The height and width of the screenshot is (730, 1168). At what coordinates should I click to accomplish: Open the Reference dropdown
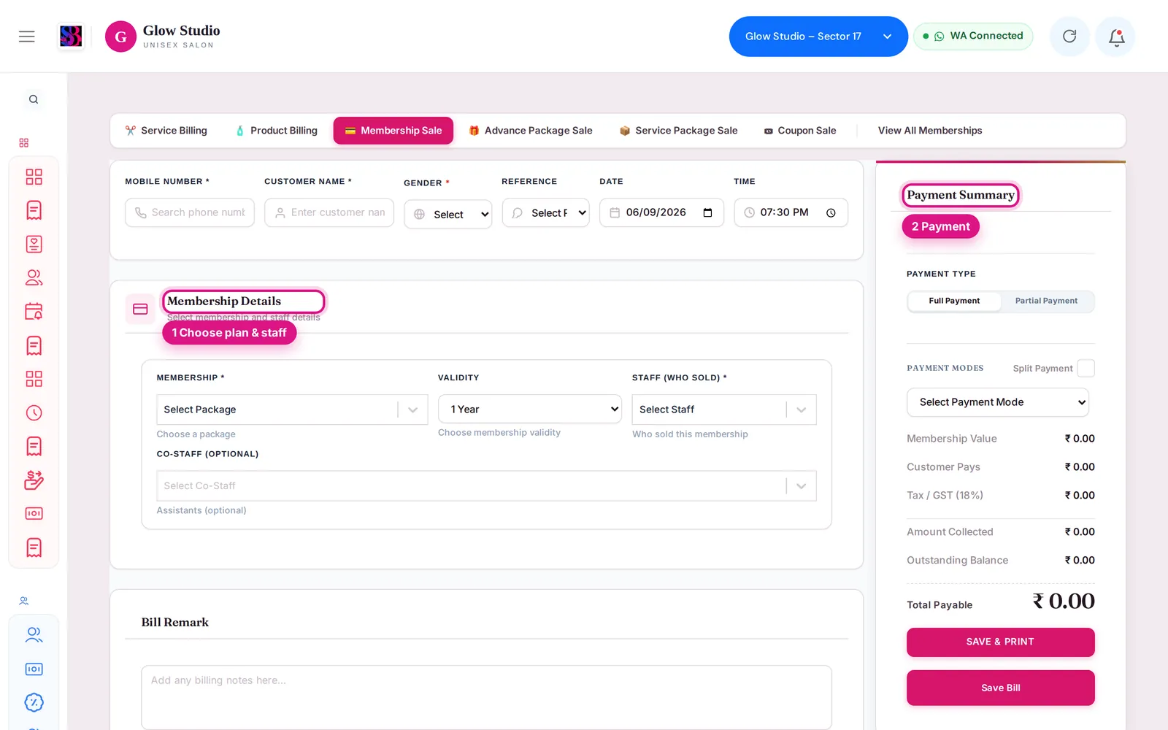(x=546, y=212)
